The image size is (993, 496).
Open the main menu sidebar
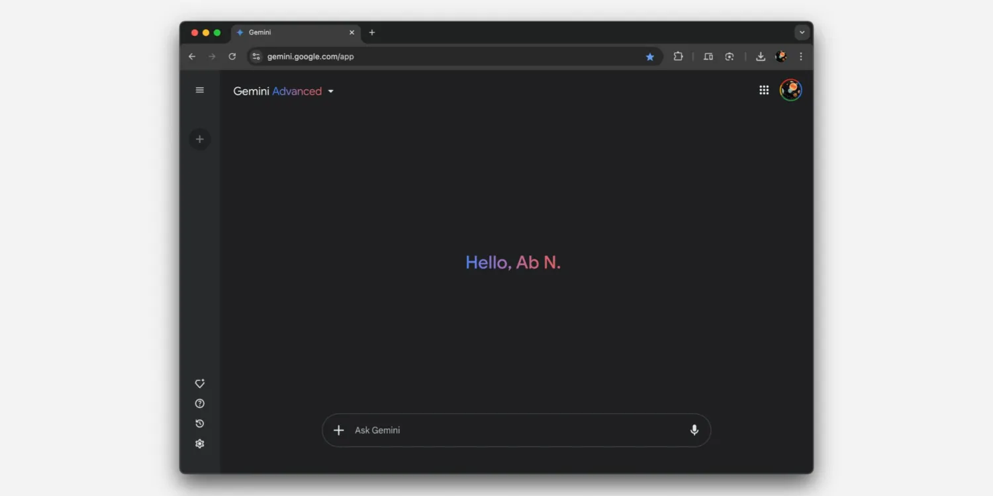coord(199,90)
